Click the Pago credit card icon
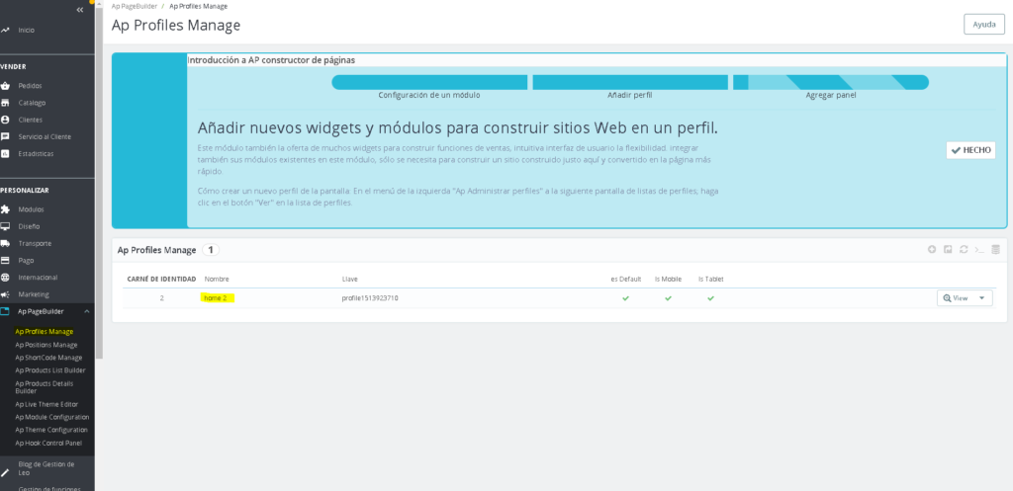 (x=5, y=261)
